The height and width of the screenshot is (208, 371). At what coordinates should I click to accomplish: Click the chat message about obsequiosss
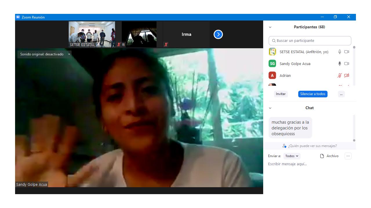click(290, 128)
